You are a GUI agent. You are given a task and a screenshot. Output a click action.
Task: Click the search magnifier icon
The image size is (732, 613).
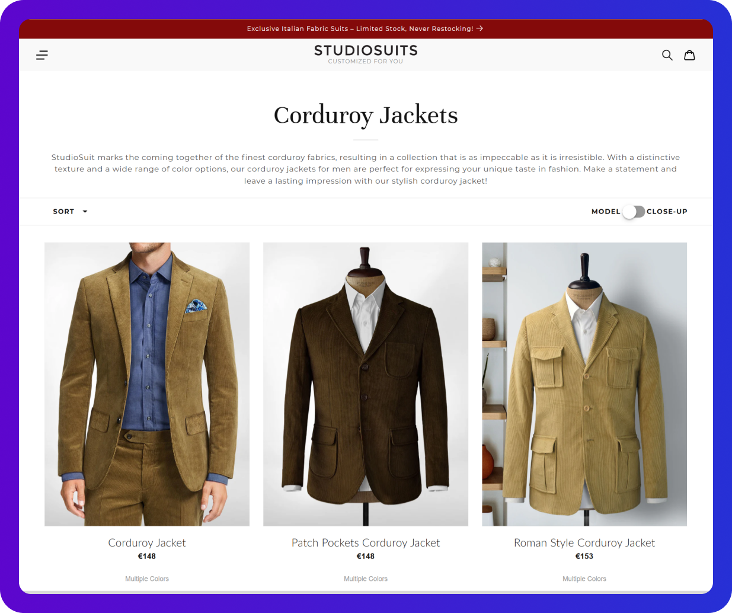click(x=667, y=55)
